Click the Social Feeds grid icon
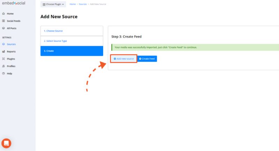 click(3, 21)
